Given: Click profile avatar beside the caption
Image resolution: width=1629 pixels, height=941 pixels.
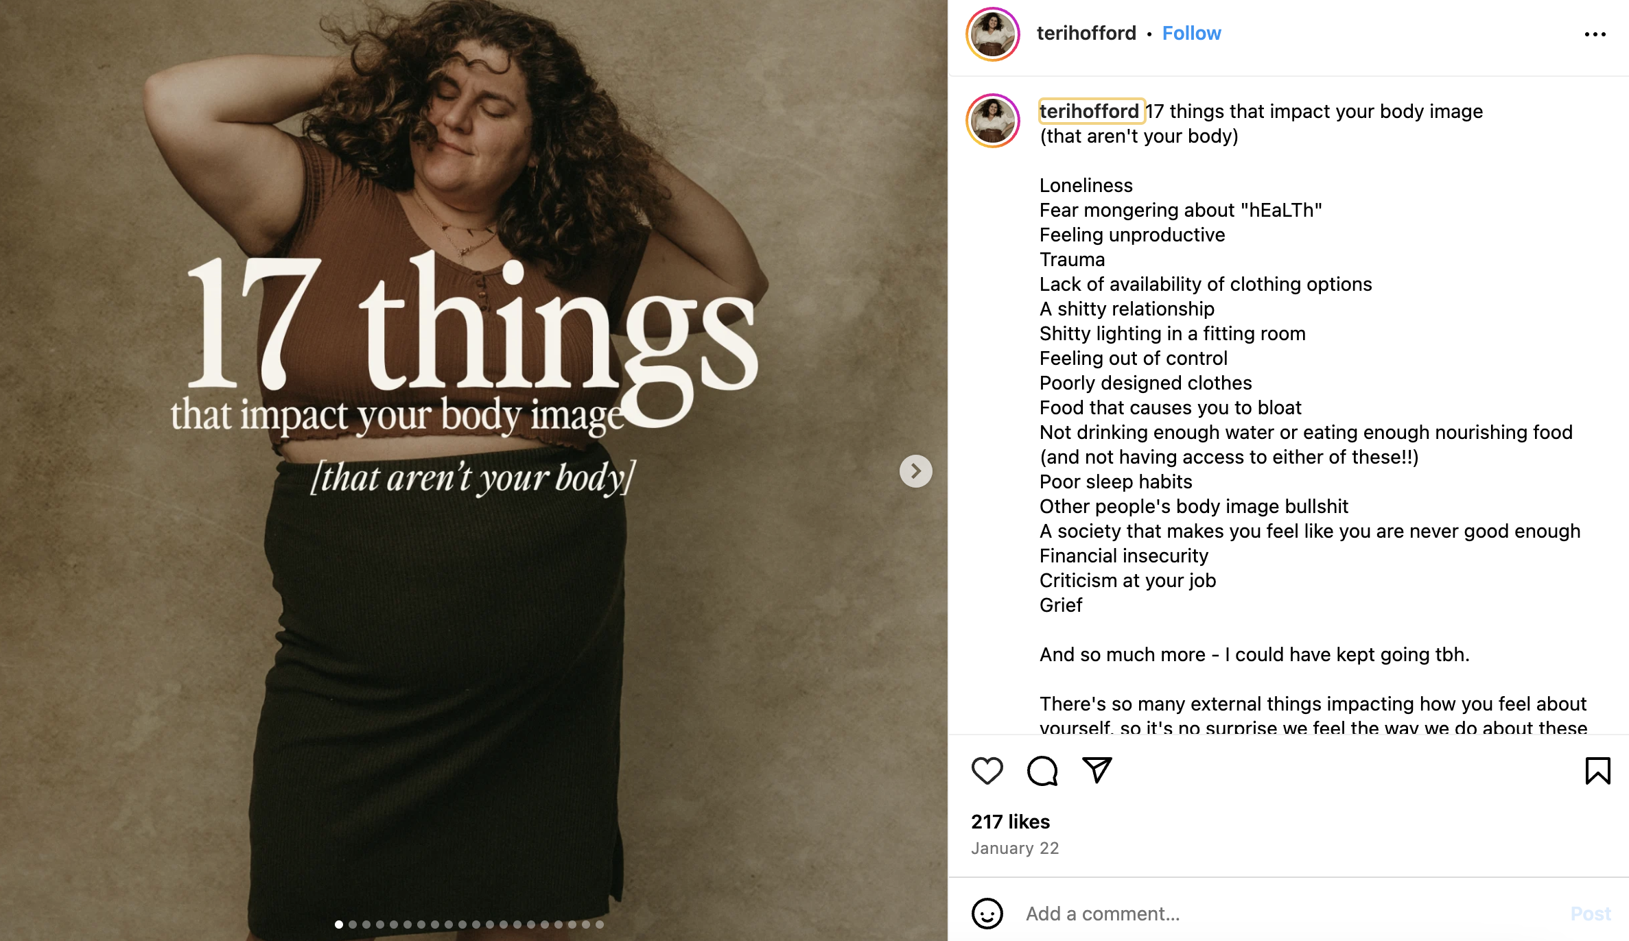Looking at the screenshot, I should [x=992, y=121].
